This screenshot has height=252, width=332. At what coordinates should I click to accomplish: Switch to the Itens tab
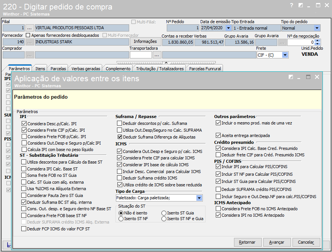[40, 69]
